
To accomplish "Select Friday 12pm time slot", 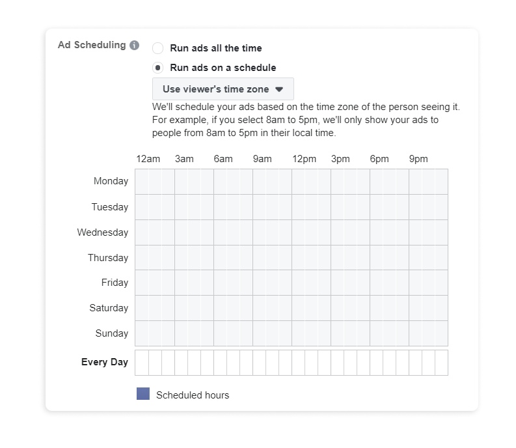I will (298, 283).
